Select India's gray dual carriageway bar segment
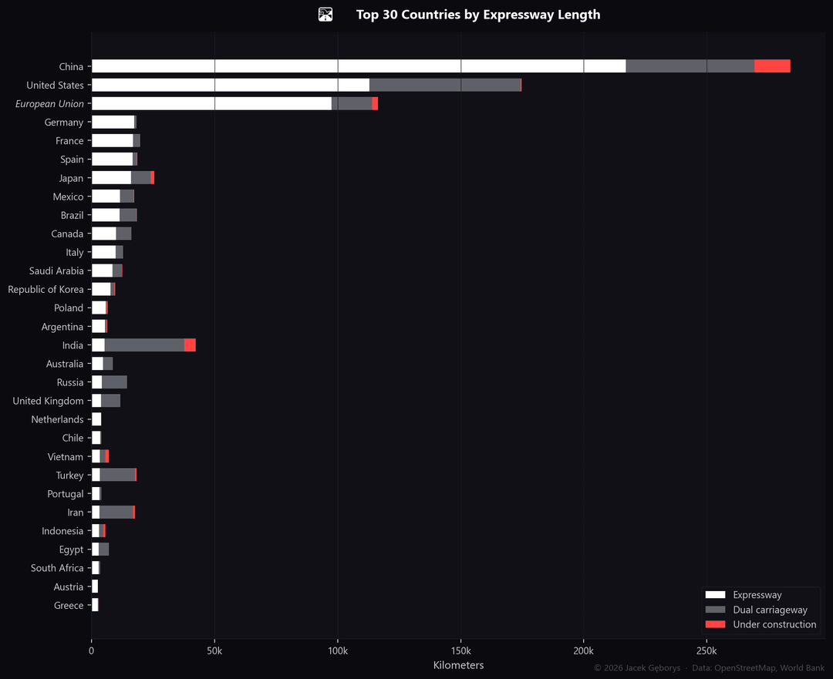Screen dimensions: 833x679 click(x=144, y=345)
